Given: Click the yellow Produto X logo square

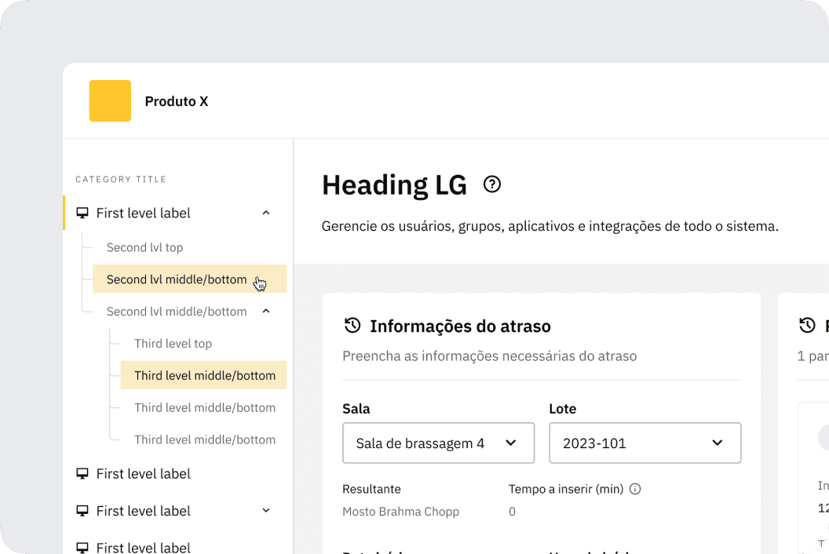Looking at the screenshot, I should click(x=110, y=101).
